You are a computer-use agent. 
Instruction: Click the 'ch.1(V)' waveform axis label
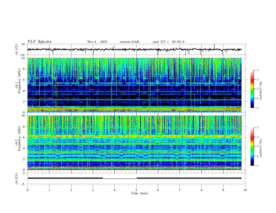tap(17, 49)
